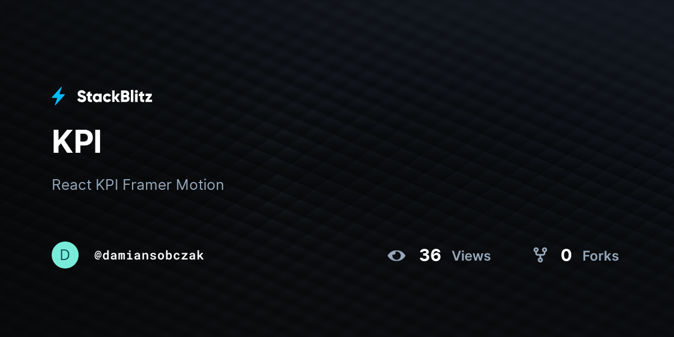Open the round D avatar of damiansobczak
Image resolution: width=674 pixels, height=337 pixels.
[x=65, y=255]
